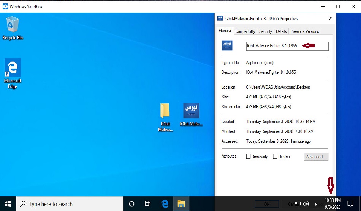Image resolution: width=361 pixels, height=211 pixels.
Task: Click the Advanced... attributes button
Action: tap(316, 156)
